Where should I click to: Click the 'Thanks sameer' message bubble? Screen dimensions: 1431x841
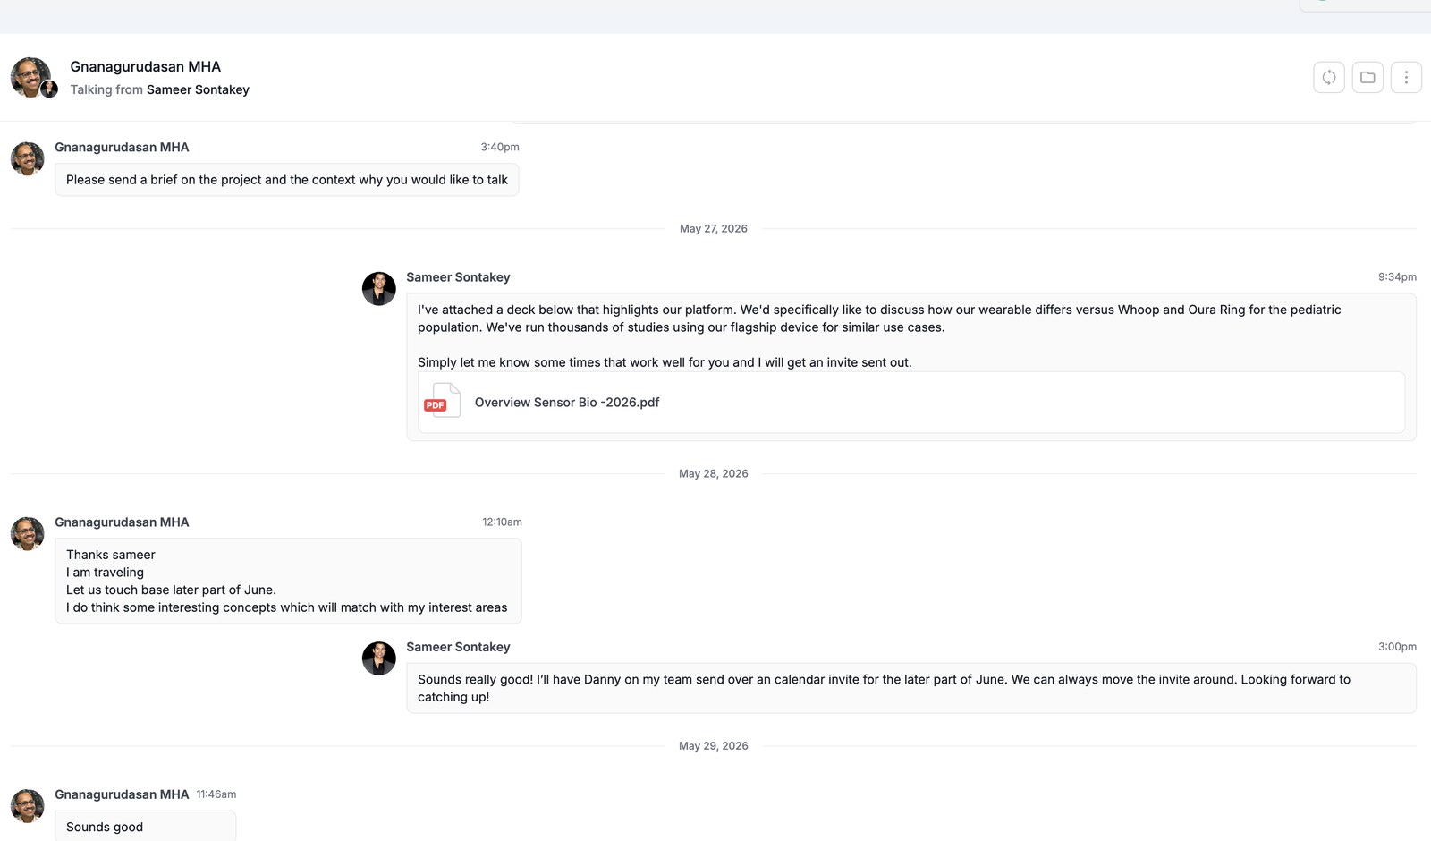point(288,581)
